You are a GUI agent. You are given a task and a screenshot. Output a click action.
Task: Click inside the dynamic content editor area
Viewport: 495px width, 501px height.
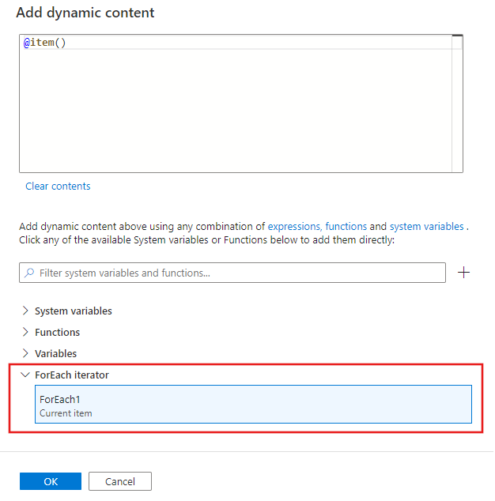point(237,111)
